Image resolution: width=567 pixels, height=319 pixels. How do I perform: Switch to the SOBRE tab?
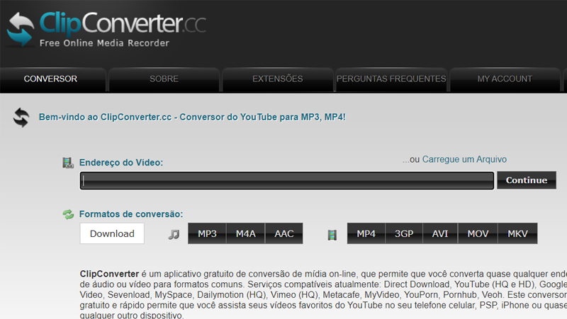(164, 79)
